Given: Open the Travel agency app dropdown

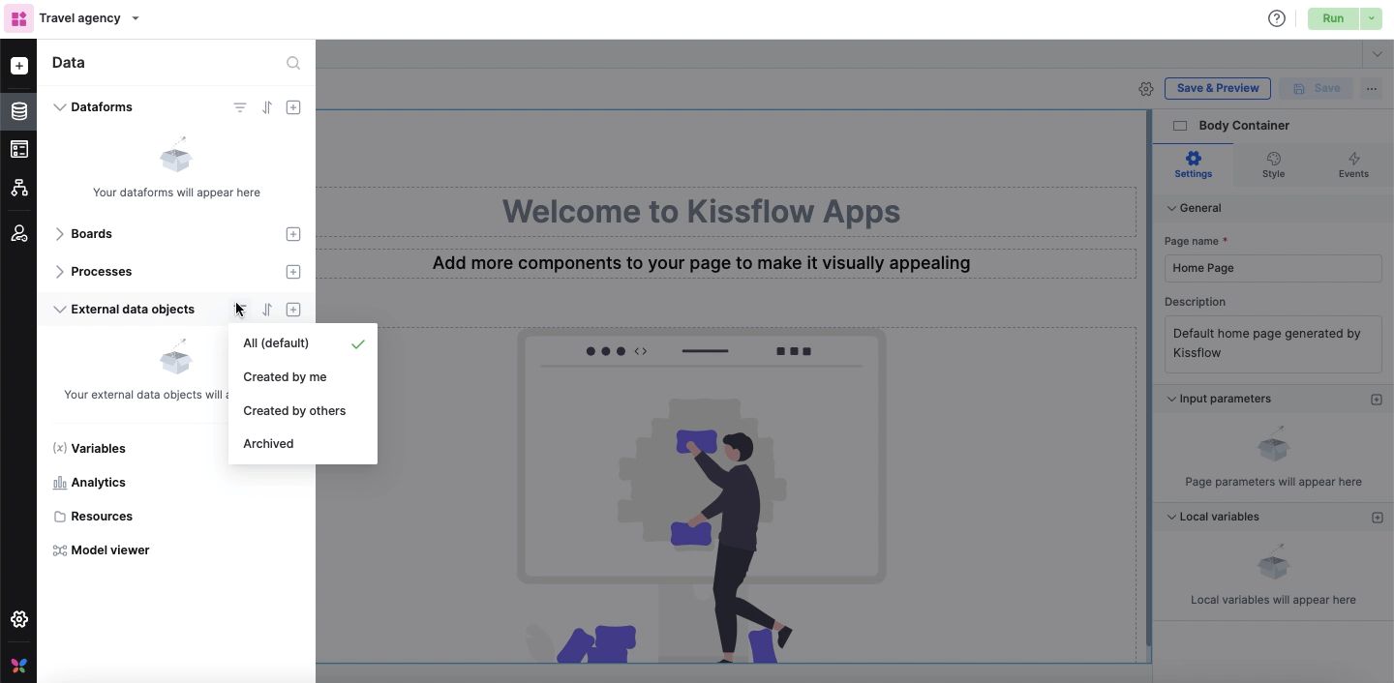Looking at the screenshot, I should point(136,18).
